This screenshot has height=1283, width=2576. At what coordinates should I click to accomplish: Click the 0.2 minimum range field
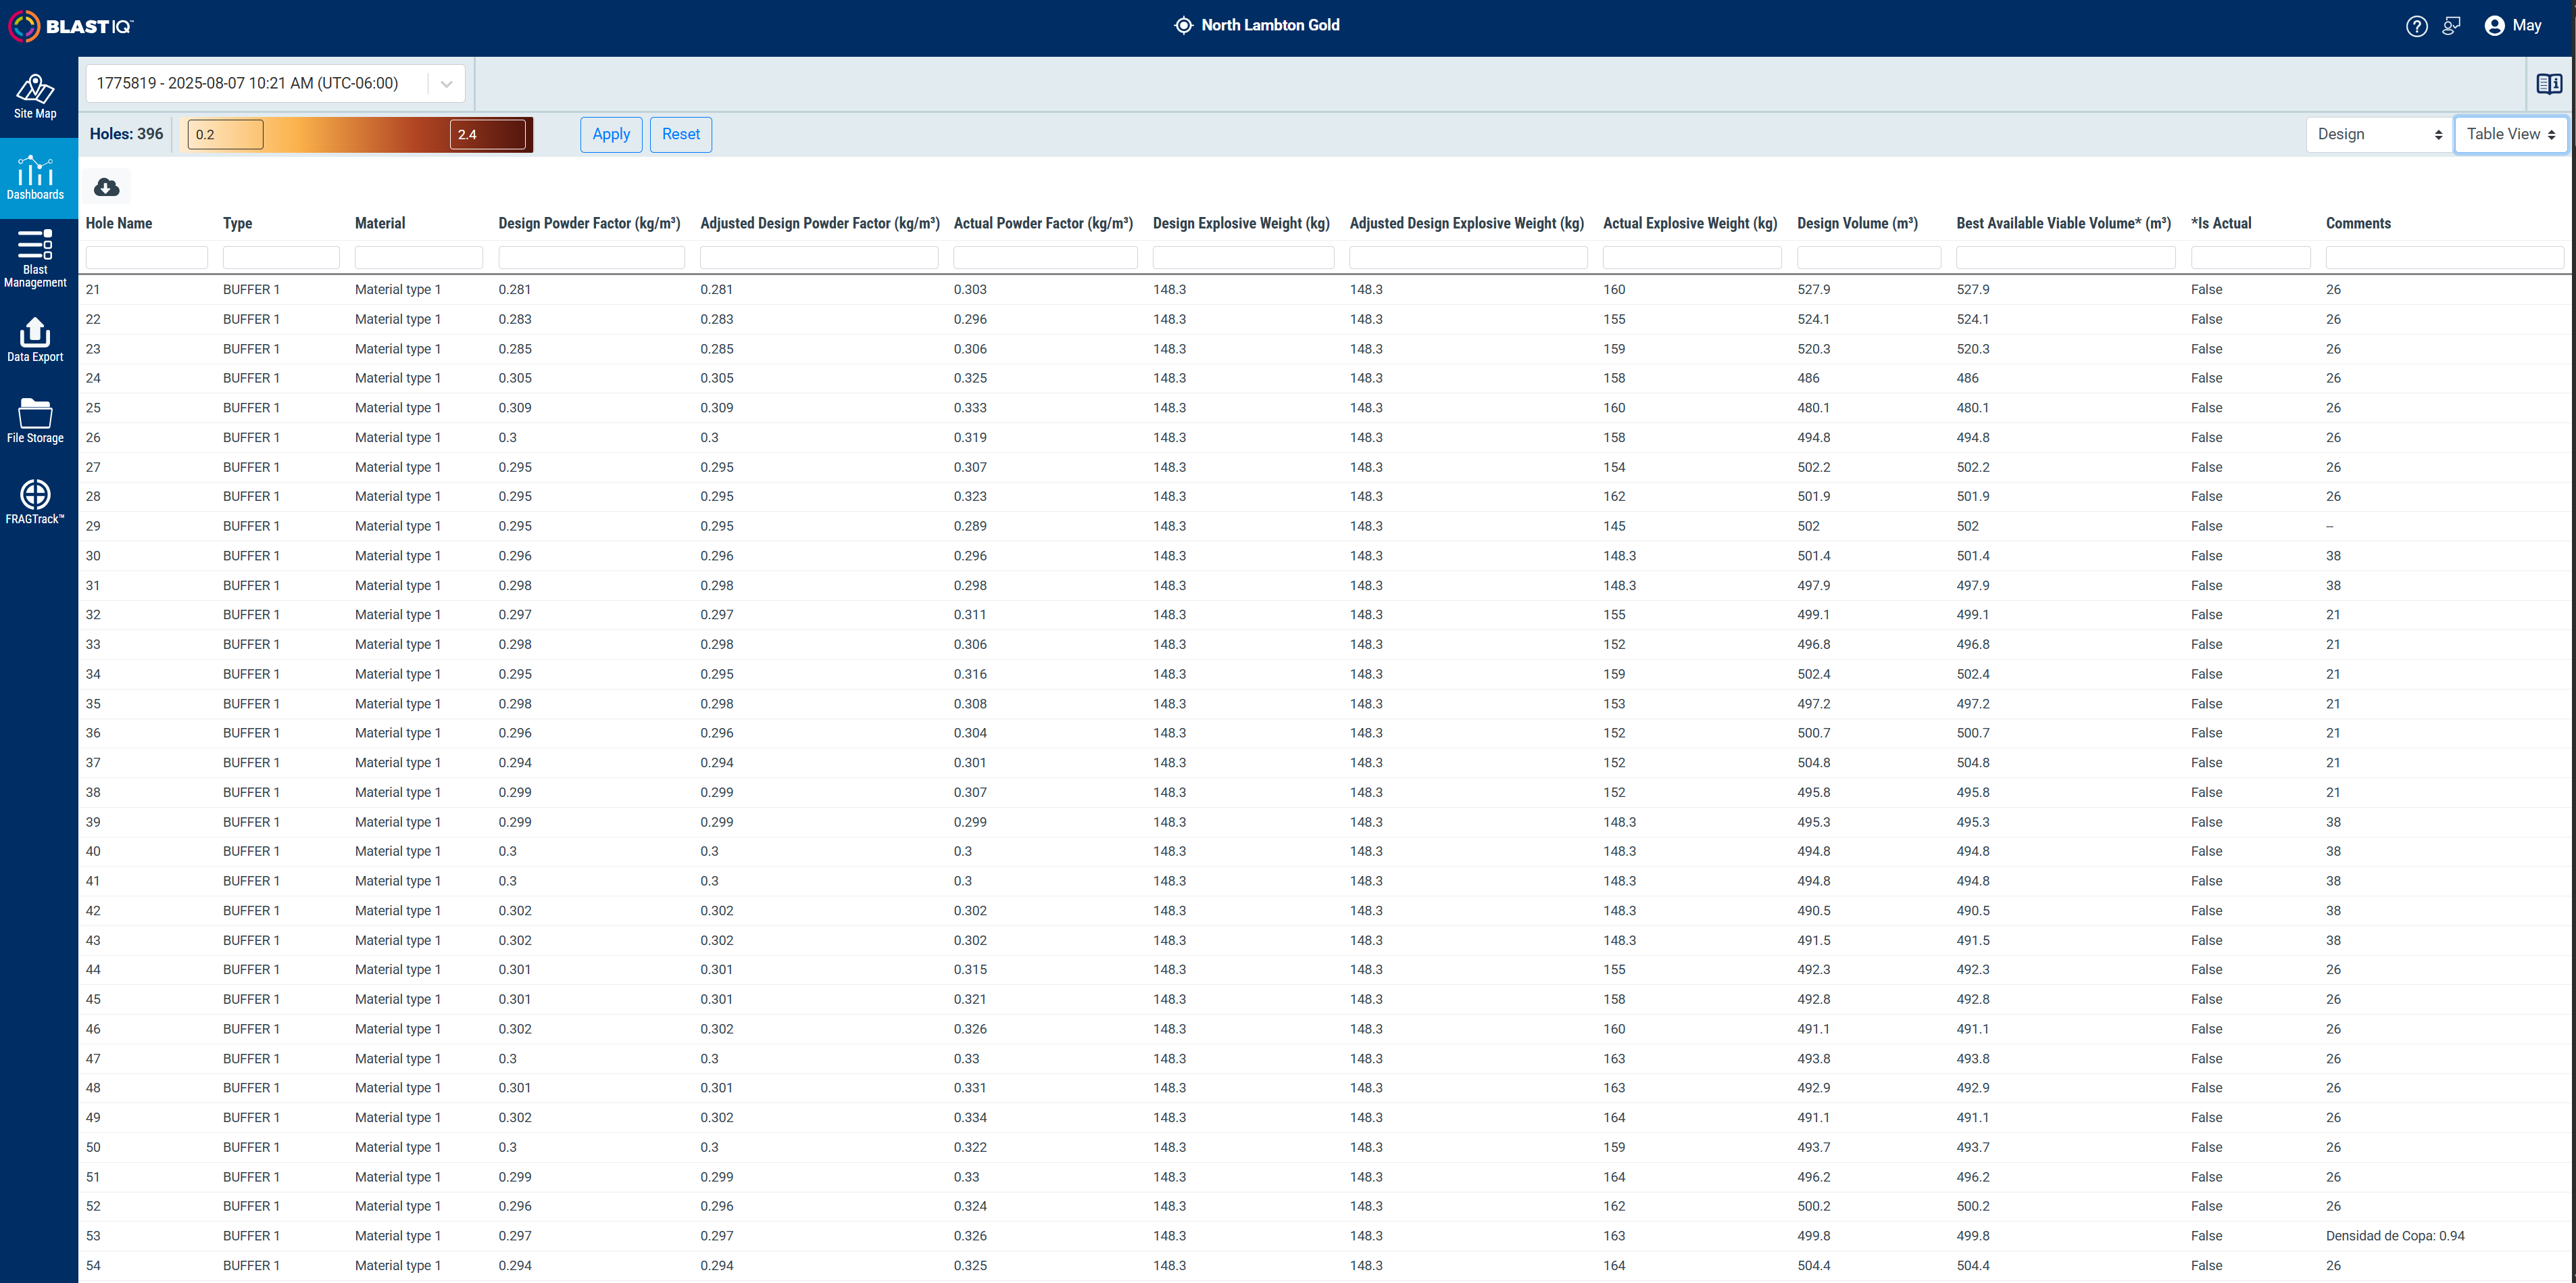pos(226,135)
